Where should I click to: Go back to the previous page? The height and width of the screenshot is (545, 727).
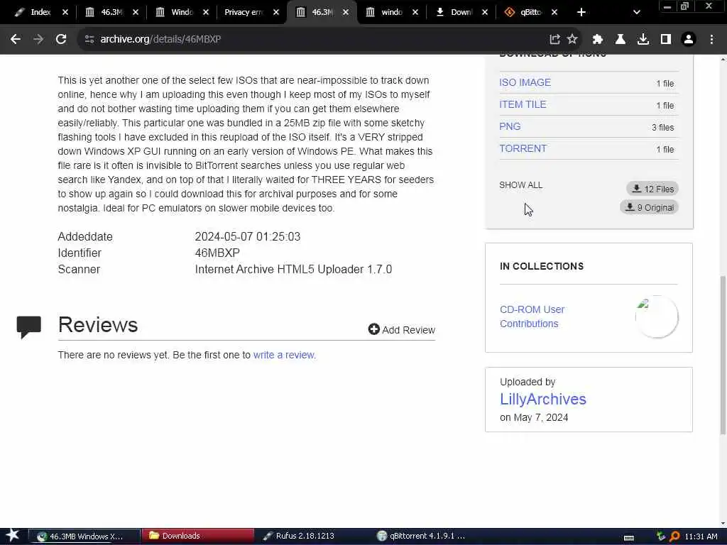16,40
